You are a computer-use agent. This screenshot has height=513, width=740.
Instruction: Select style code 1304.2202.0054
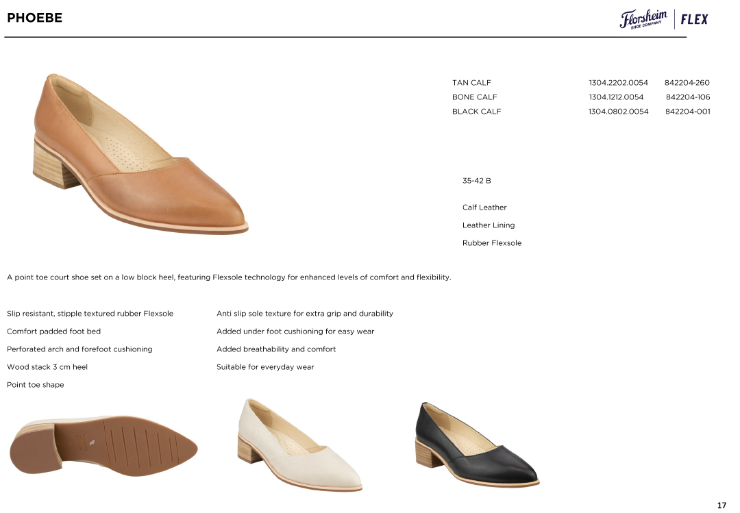point(618,83)
